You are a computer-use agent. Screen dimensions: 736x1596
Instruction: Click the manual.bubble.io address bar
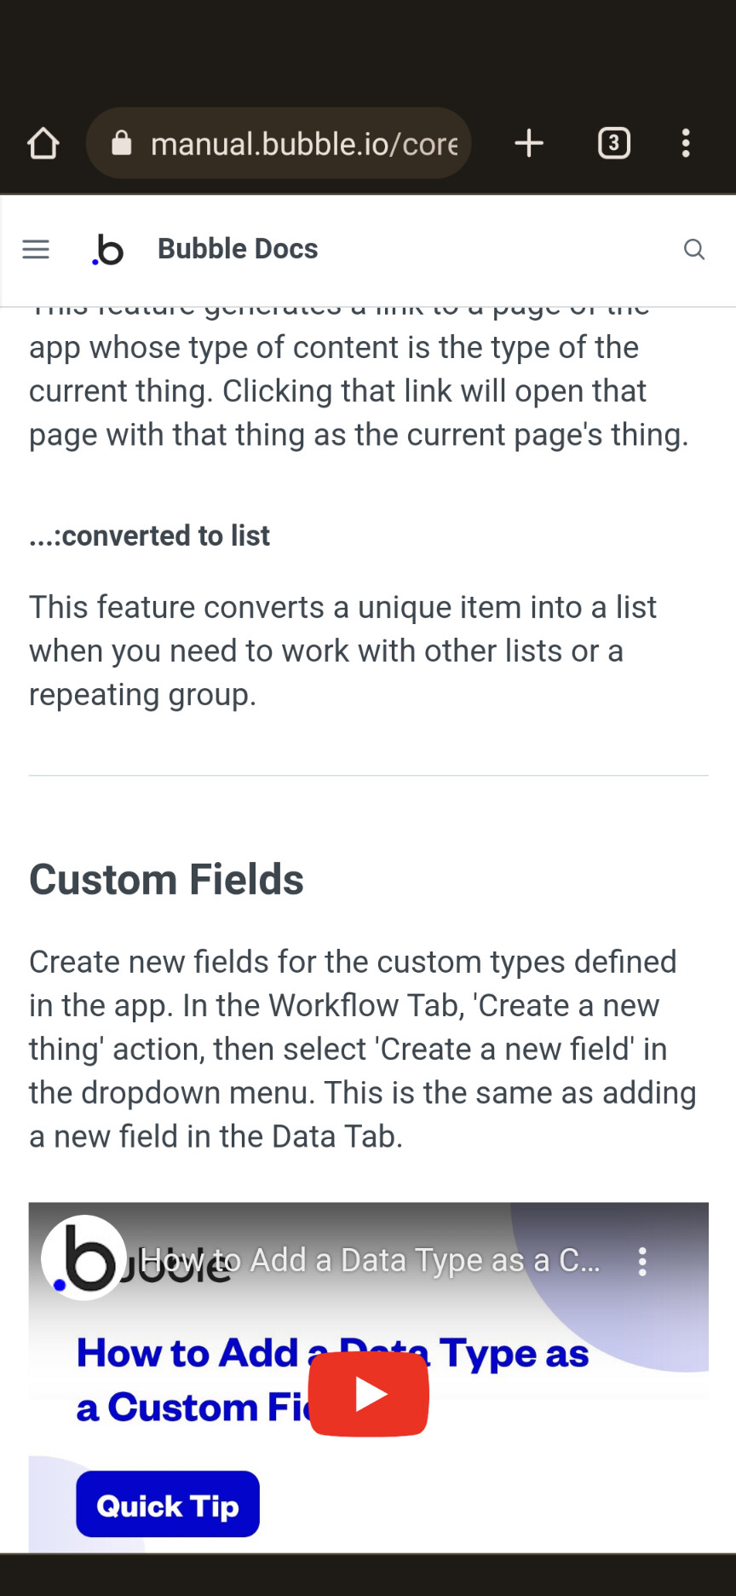tap(279, 143)
